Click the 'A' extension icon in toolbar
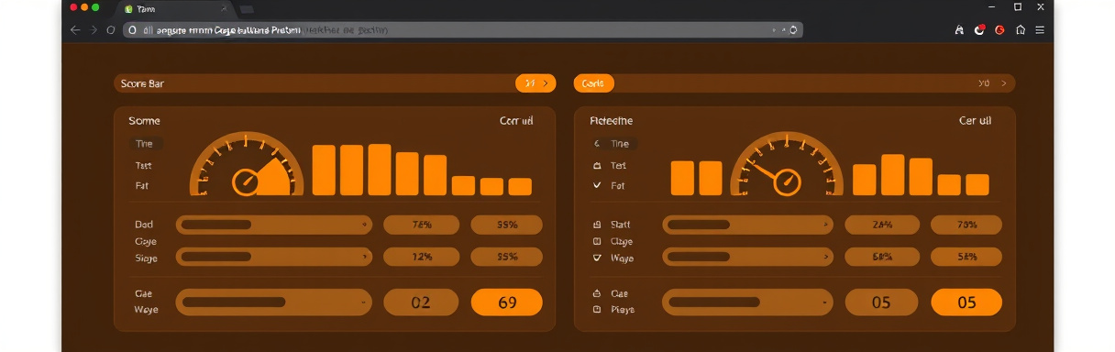 coord(959,29)
